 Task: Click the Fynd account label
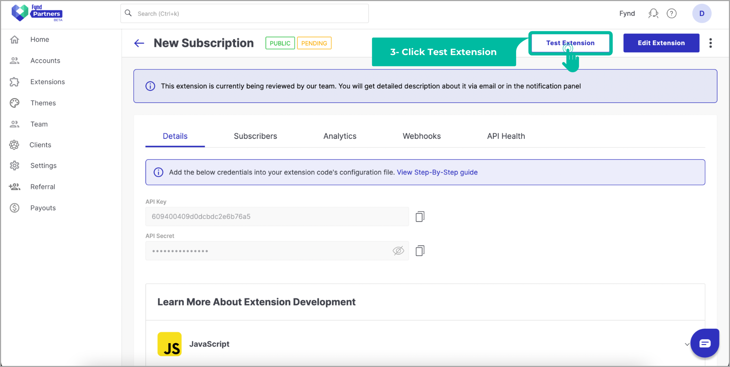pyautogui.click(x=627, y=14)
